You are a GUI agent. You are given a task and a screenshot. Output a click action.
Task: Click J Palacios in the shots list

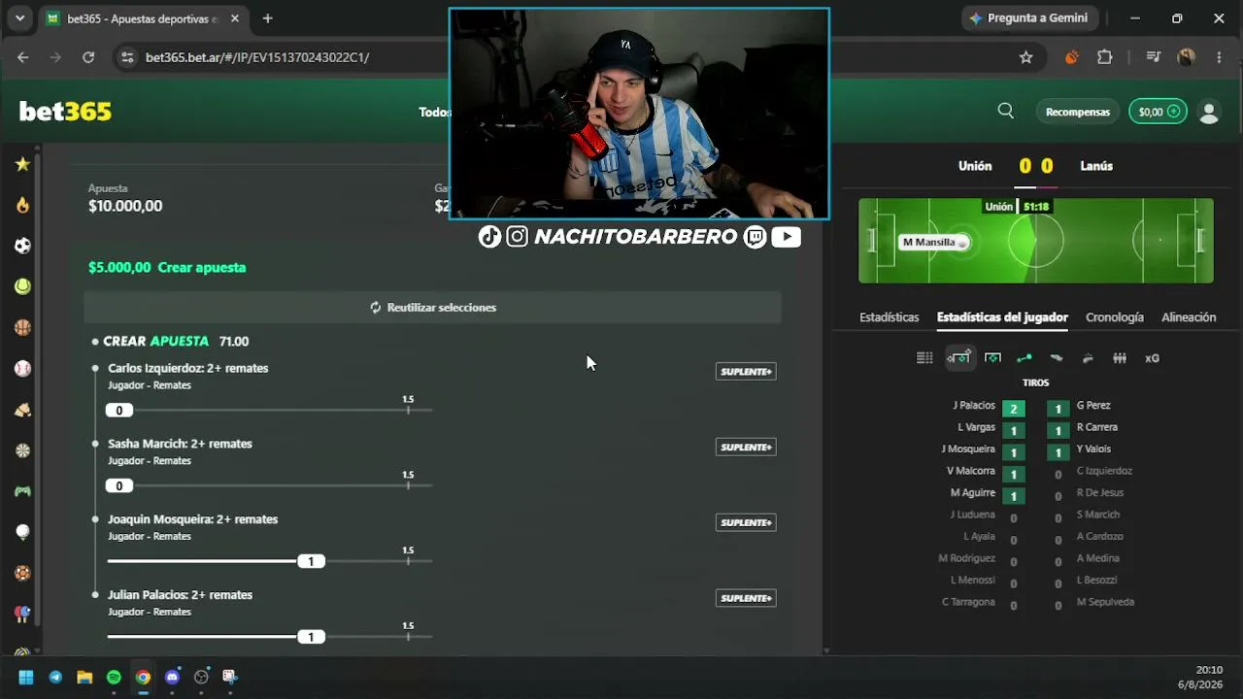point(974,406)
